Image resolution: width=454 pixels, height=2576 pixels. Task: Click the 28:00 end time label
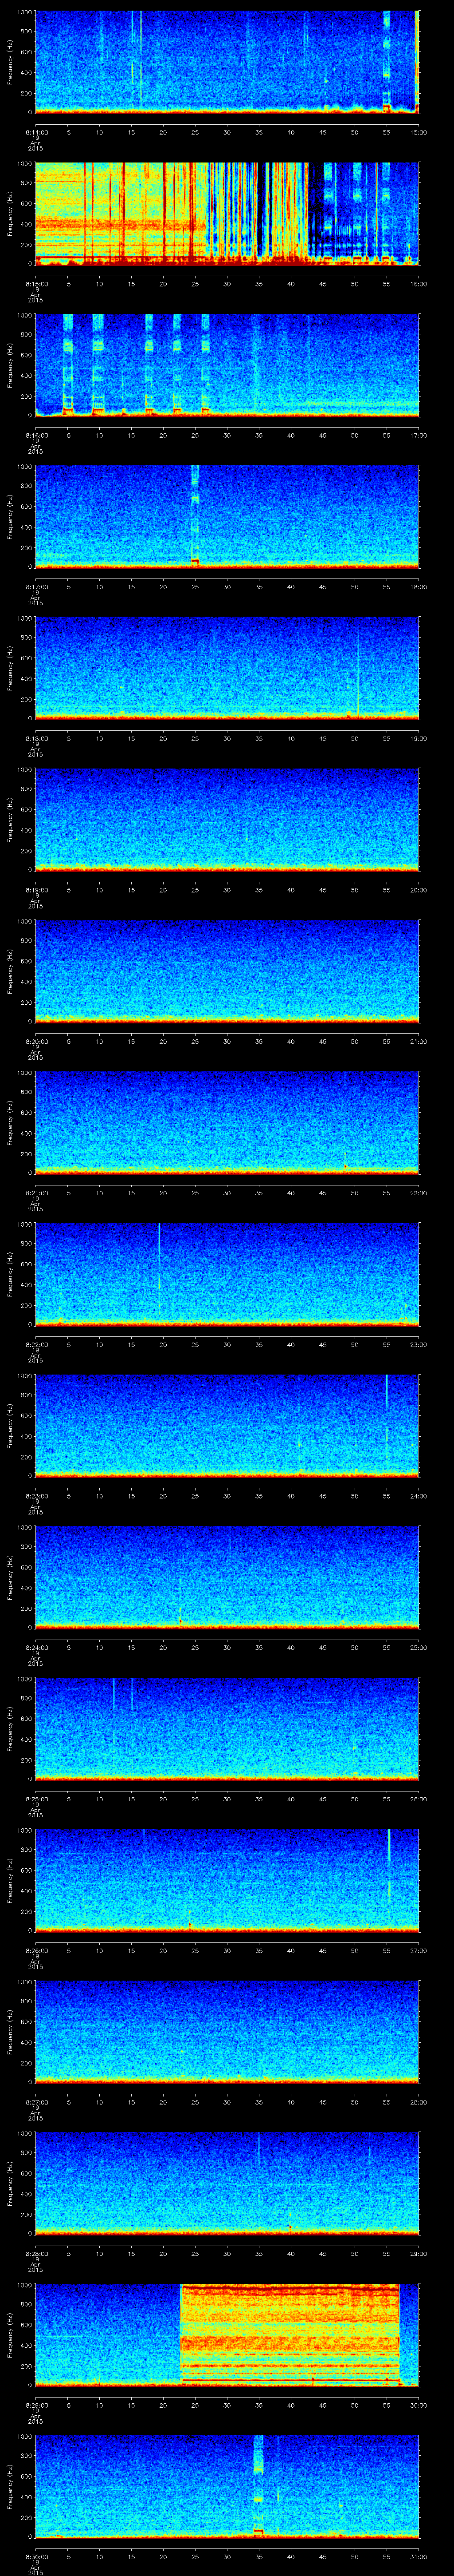tap(419, 2102)
